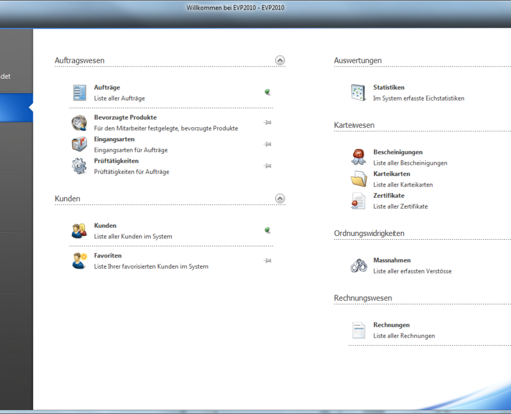Select the Eingangsarten mailbox icon
Screen dimensions: 511x414
pos(79,145)
